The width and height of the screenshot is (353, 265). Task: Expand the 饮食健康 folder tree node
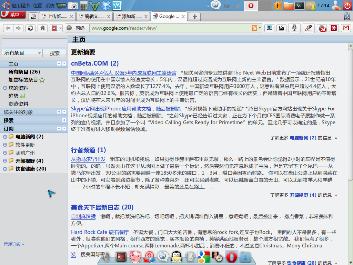[5, 169]
